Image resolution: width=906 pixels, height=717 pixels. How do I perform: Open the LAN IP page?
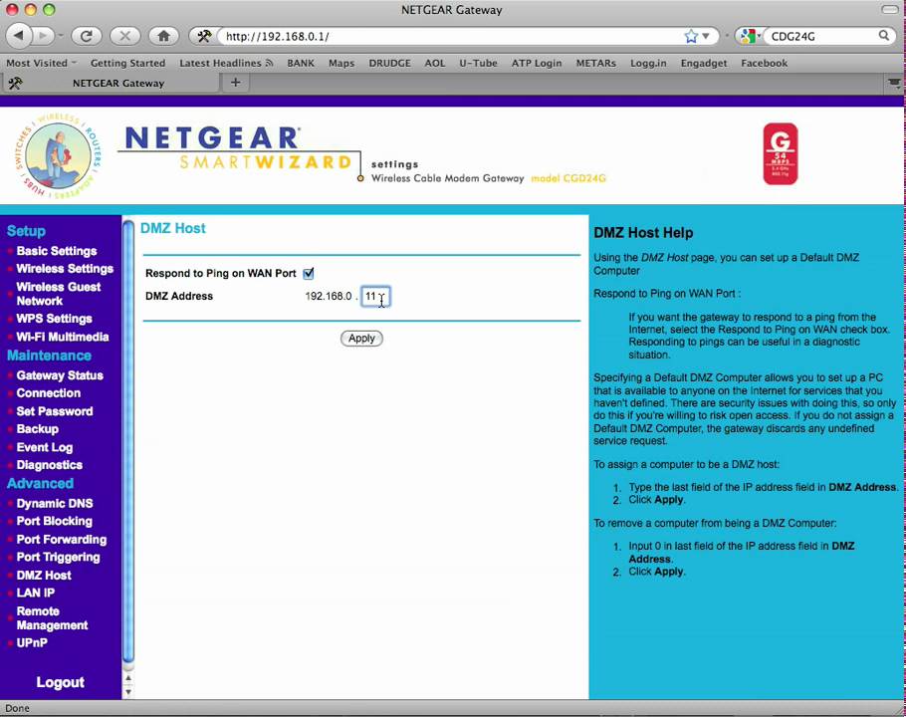[35, 593]
